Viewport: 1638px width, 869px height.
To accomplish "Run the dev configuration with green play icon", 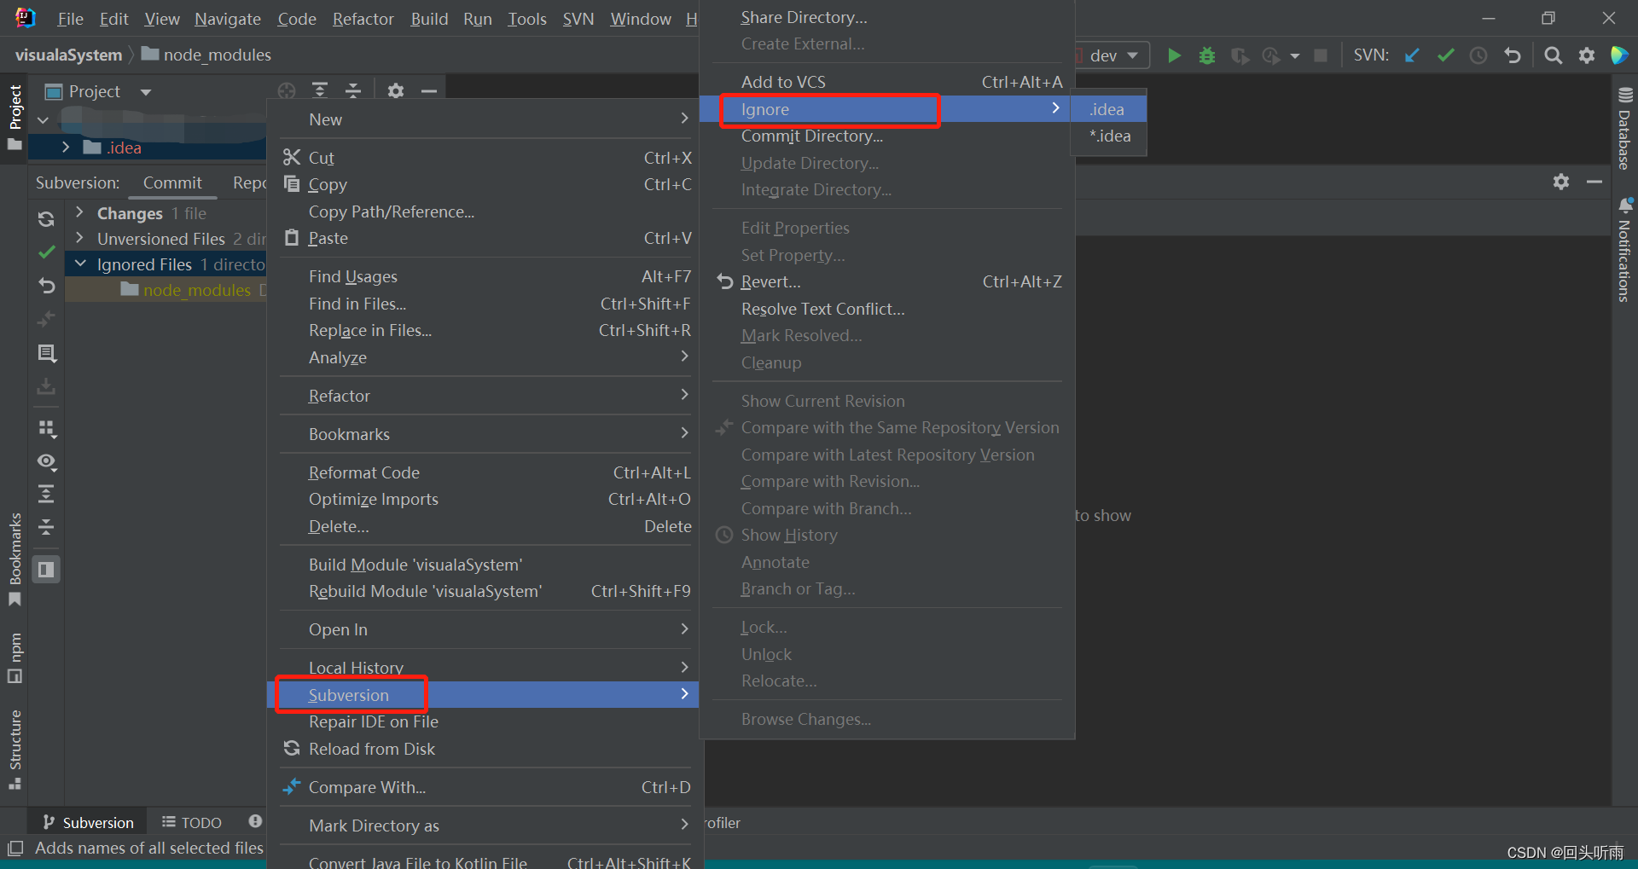I will 1174,55.
